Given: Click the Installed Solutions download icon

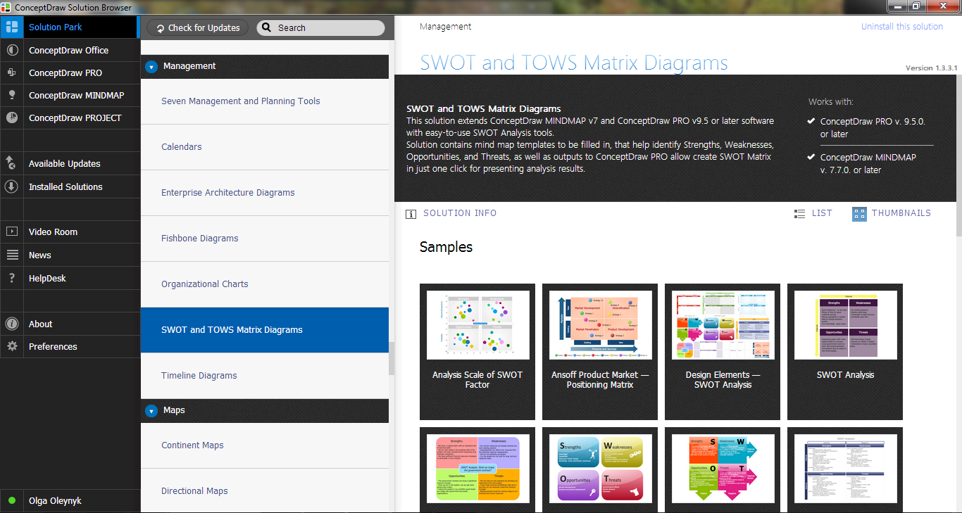Looking at the screenshot, I should coord(11,187).
